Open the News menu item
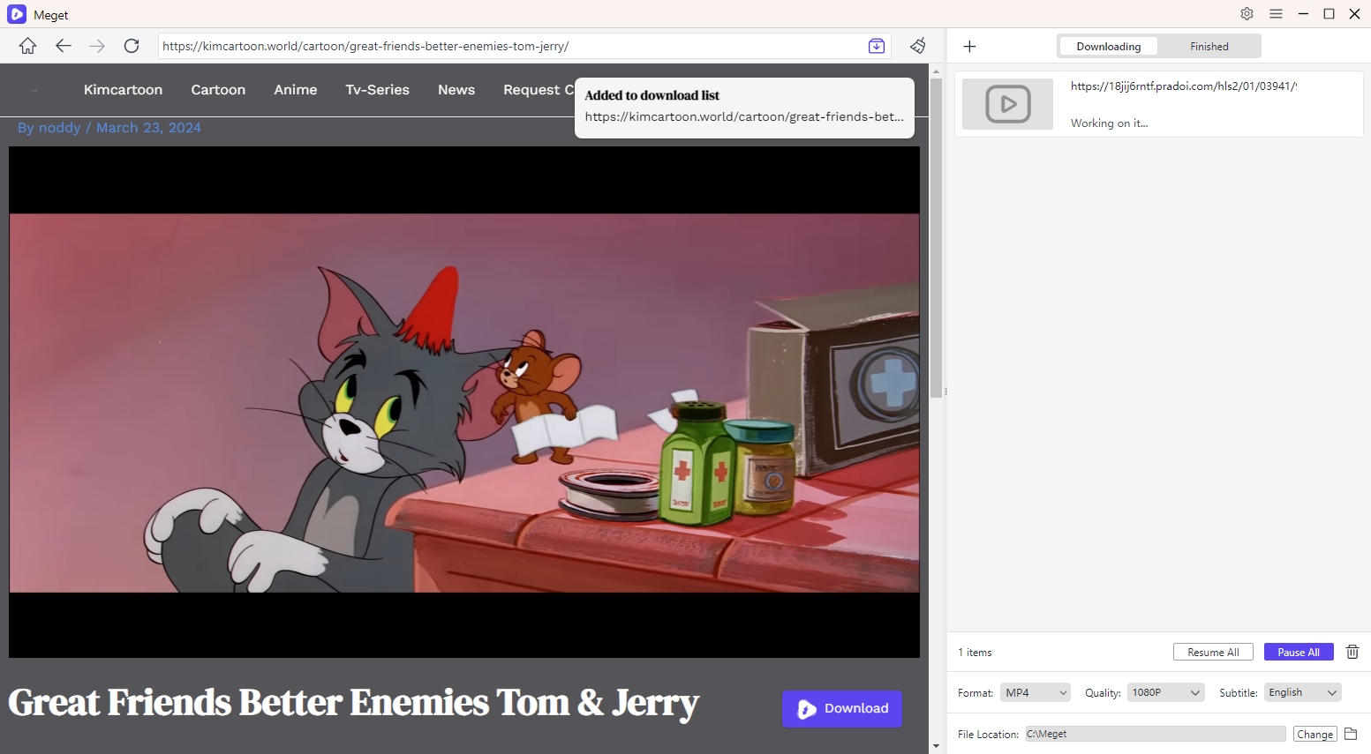Image resolution: width=1371 pixels, height=754 pixels. tap(456, 90)
